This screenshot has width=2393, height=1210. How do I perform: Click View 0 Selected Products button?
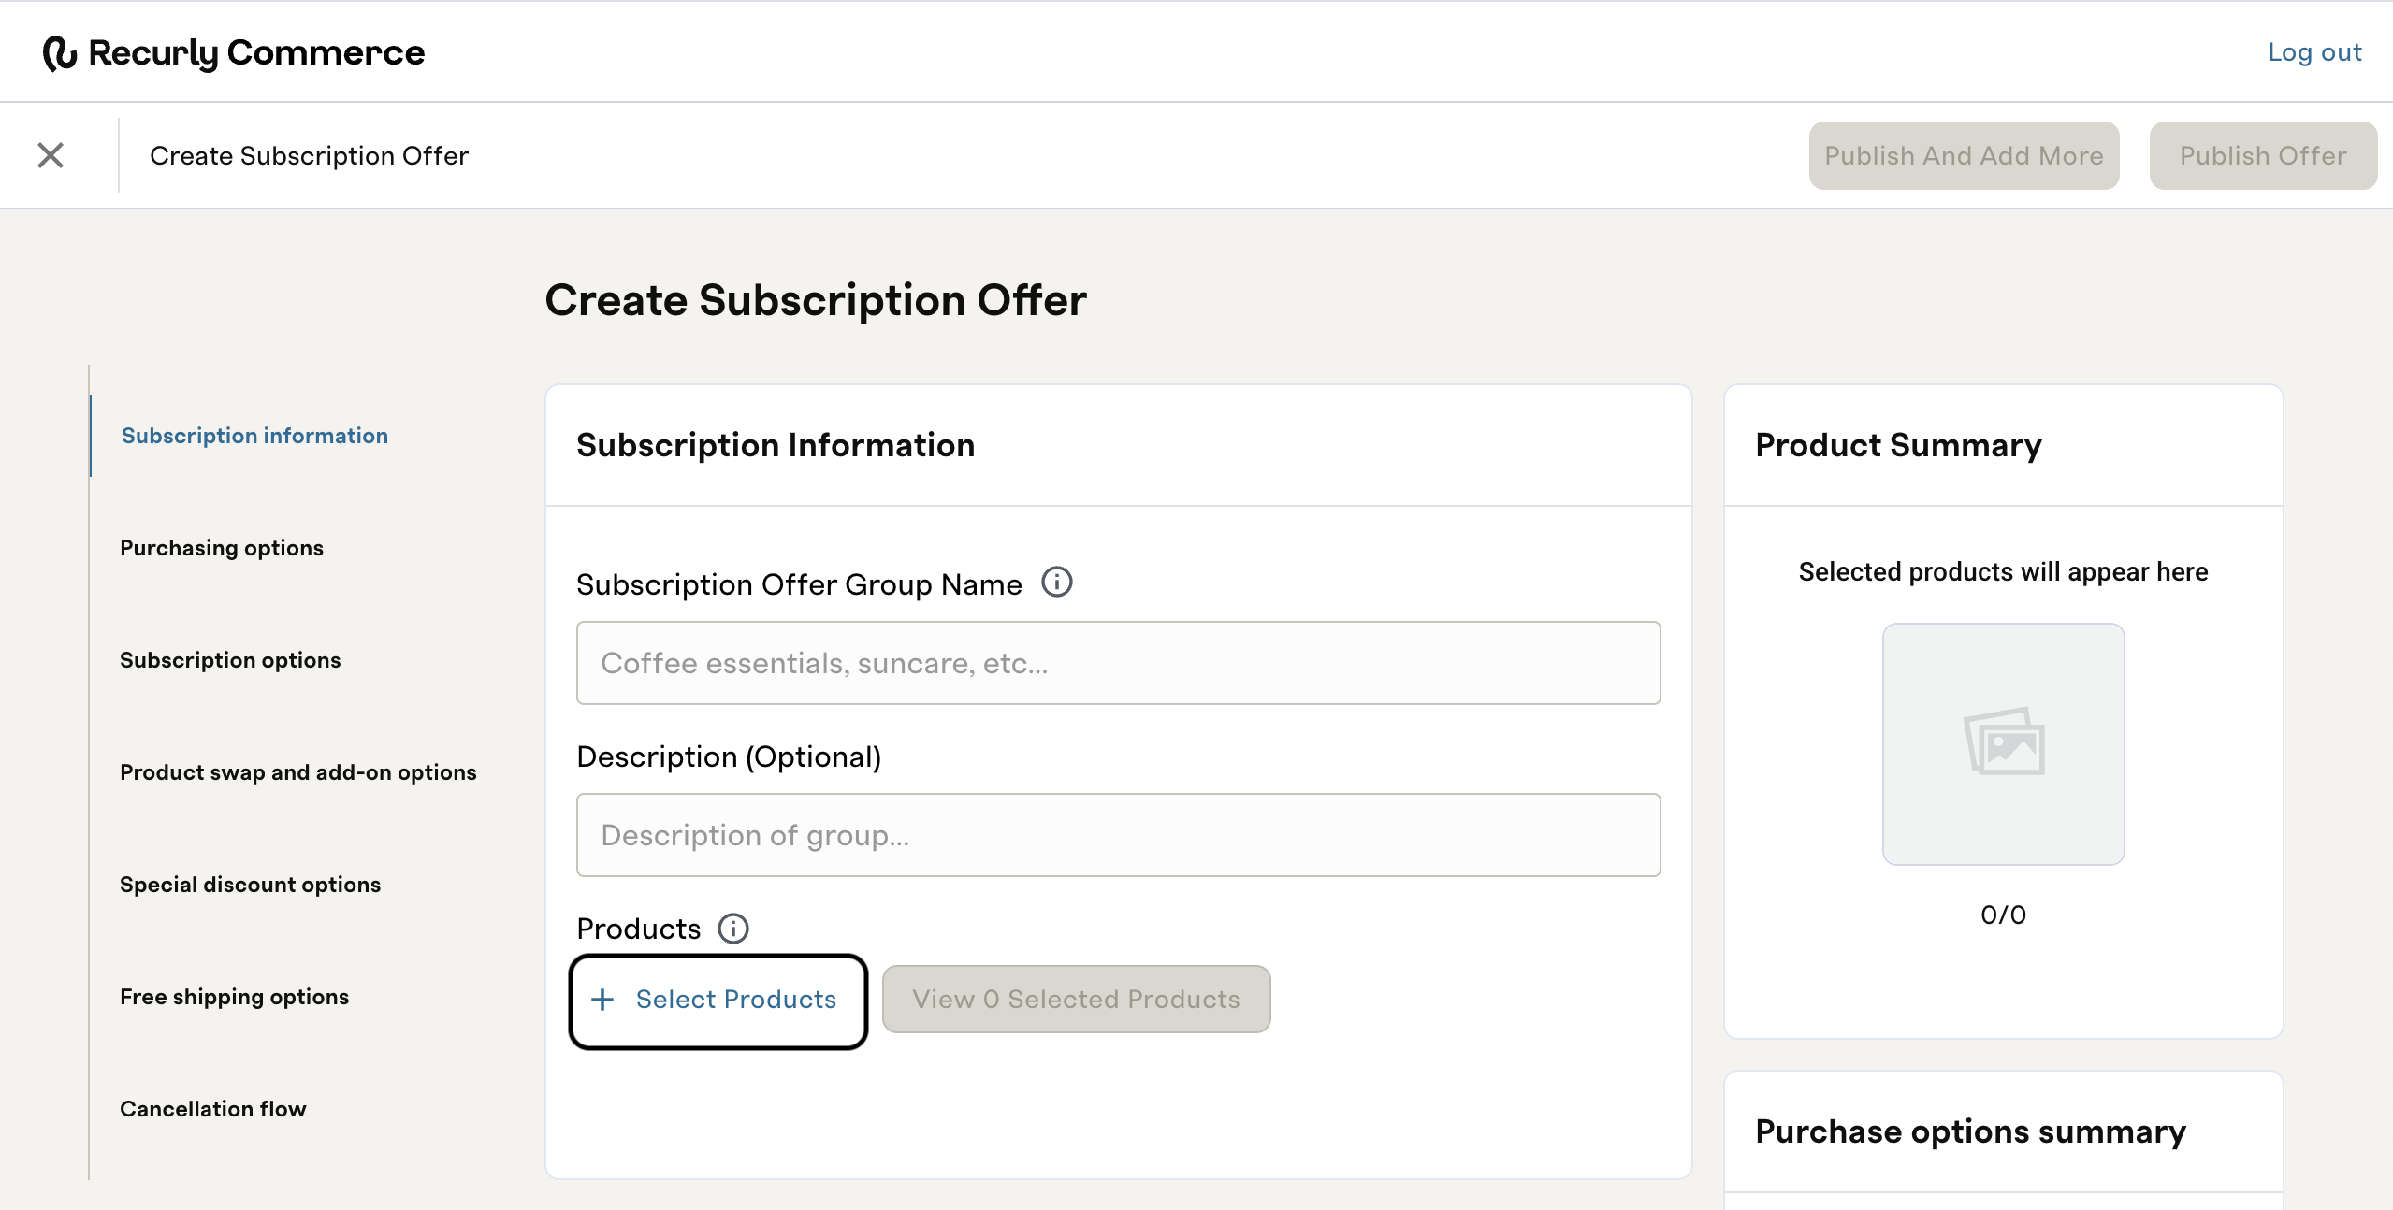click(1076, 1000)
